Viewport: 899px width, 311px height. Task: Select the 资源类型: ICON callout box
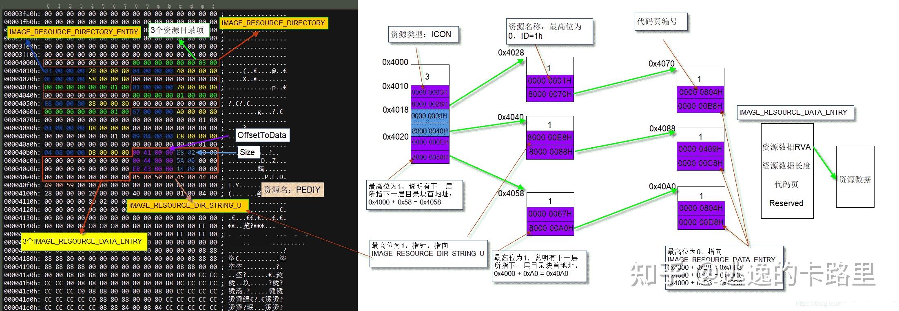coord(423,34)
